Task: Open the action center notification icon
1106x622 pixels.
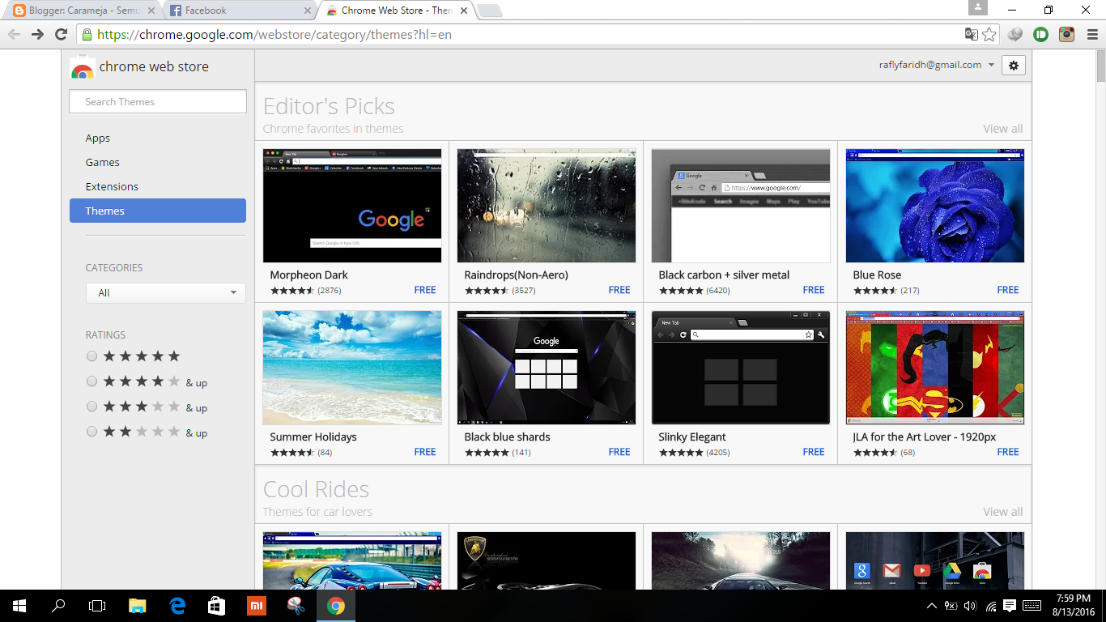Action: (x=1010, y=605)
